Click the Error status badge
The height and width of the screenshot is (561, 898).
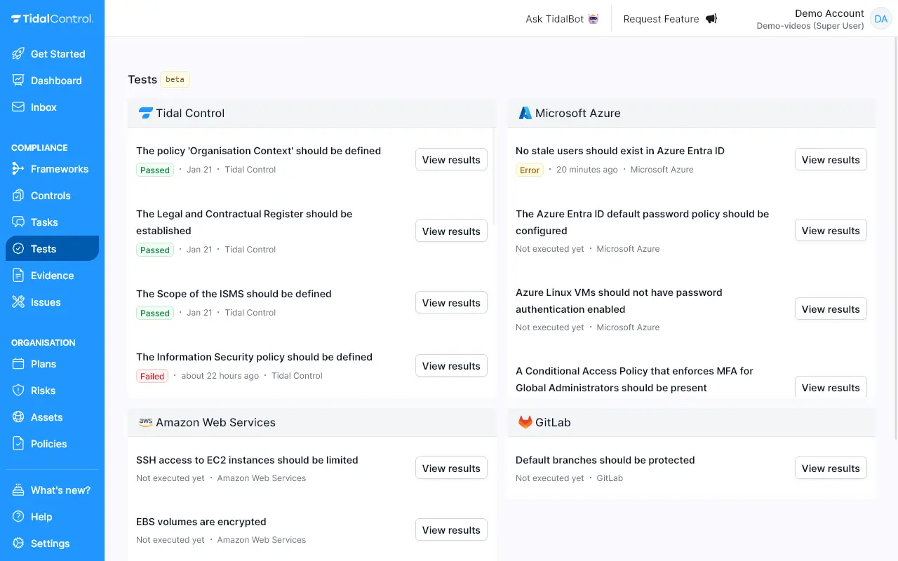point(530,170)
